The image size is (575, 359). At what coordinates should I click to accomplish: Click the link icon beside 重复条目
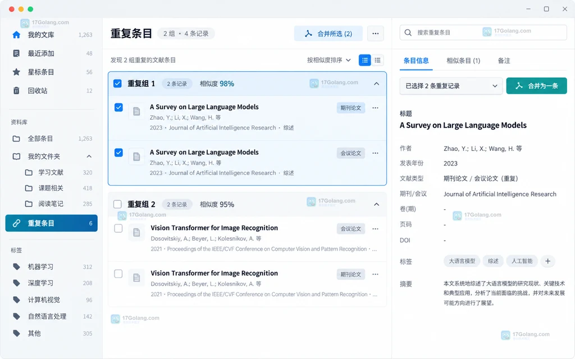(x=16, y=223)
